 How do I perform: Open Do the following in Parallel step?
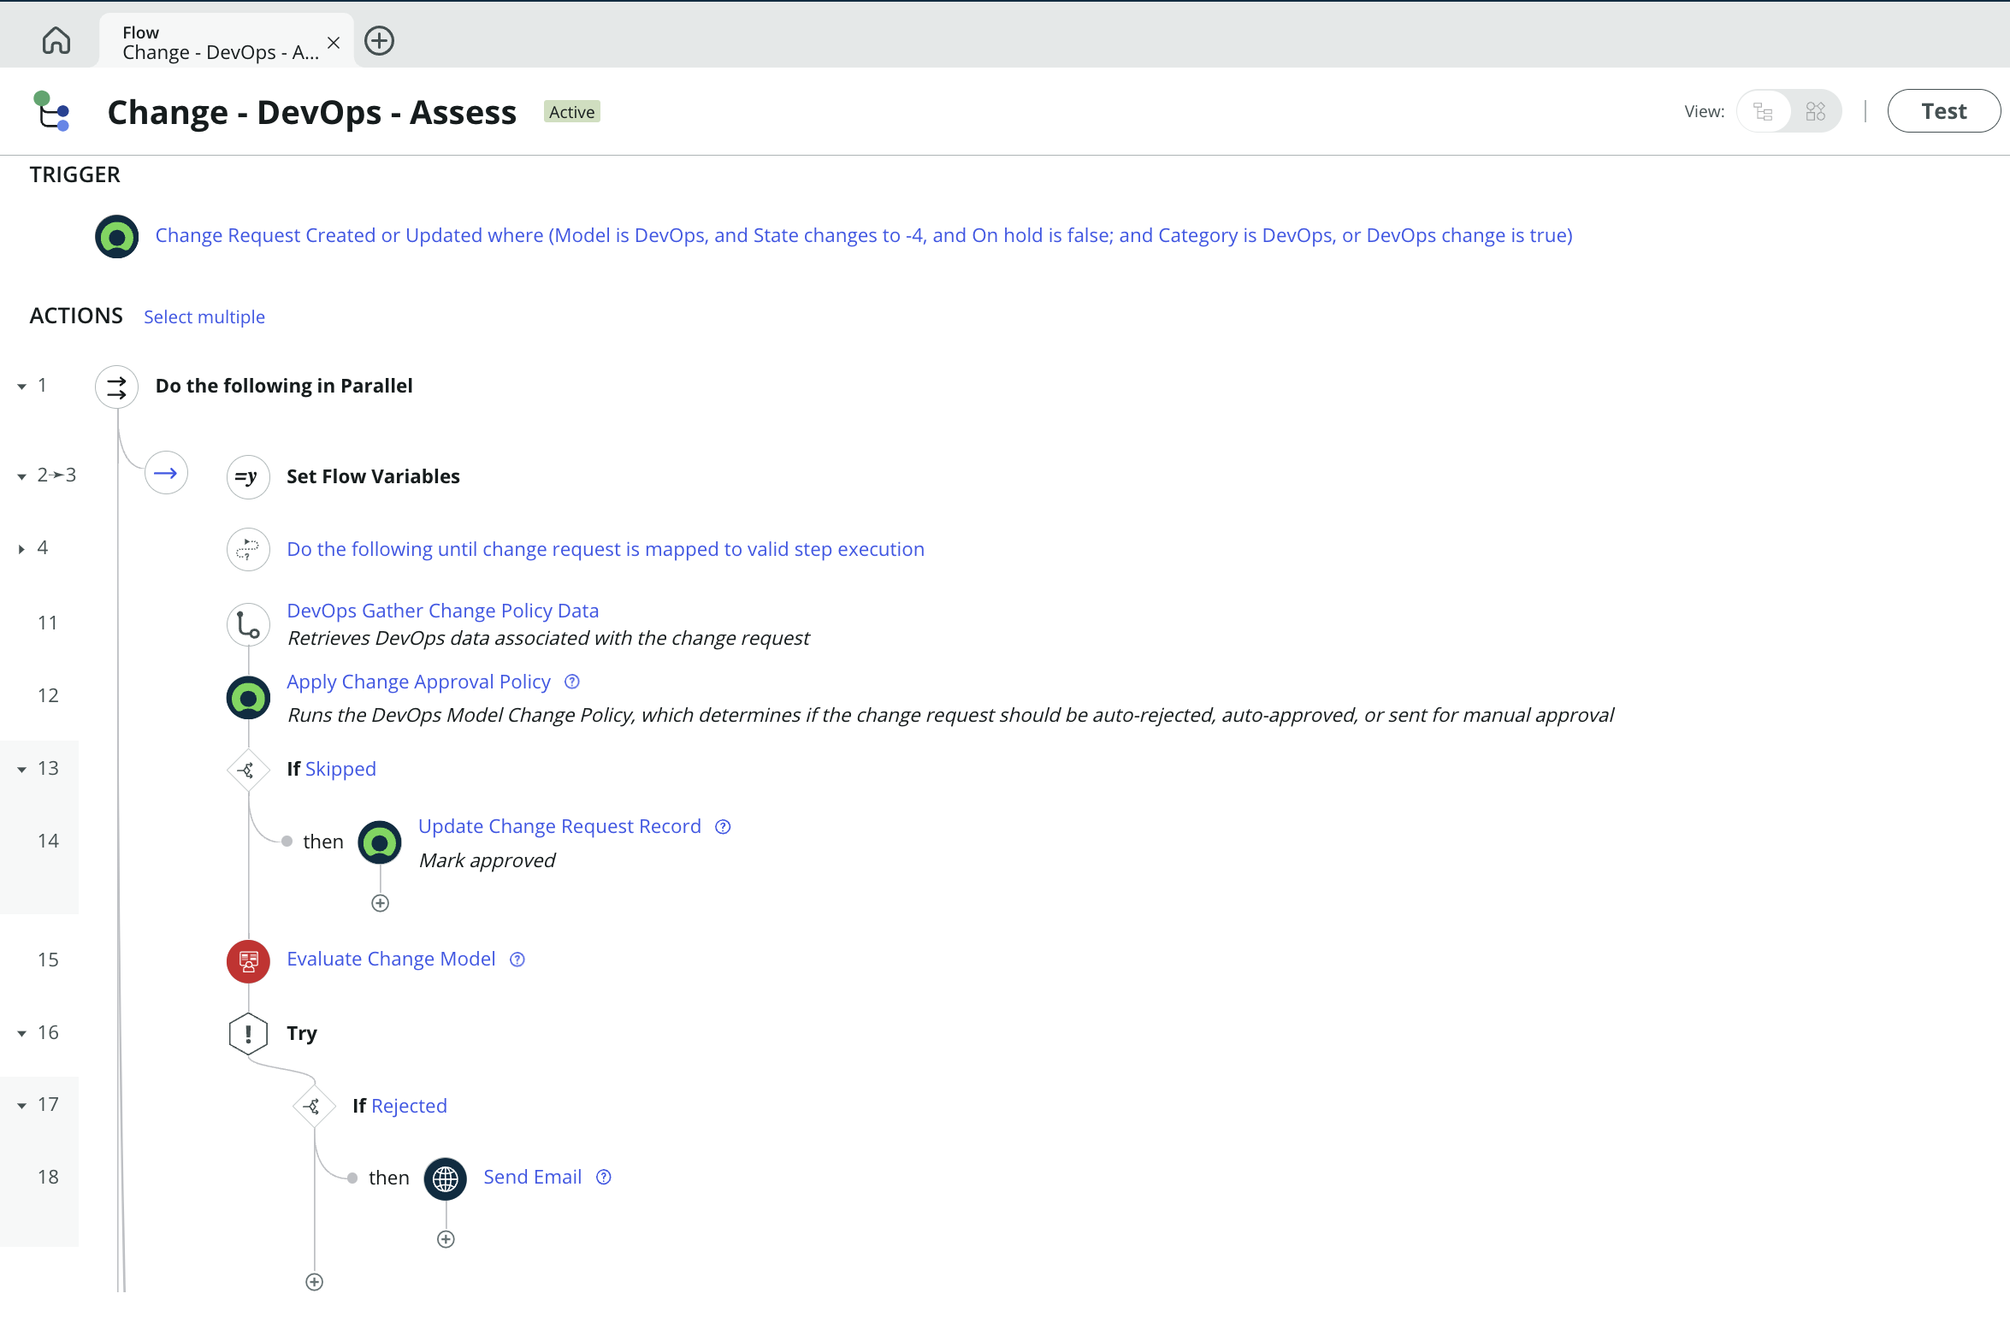pyautogui.click(x=284, y=386)
